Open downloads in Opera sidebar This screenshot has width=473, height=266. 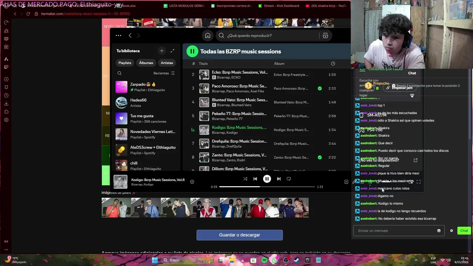pos(6,104)
